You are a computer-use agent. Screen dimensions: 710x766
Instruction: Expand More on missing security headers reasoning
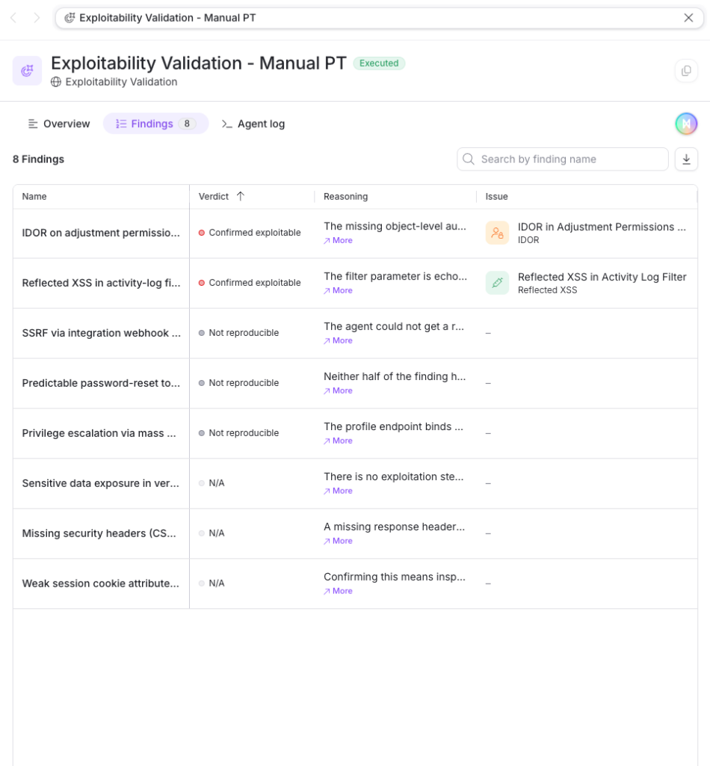coord(338,541)
